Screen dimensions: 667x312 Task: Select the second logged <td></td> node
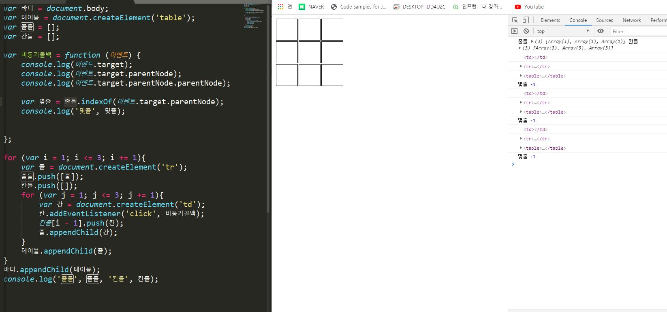click(535, 93)
